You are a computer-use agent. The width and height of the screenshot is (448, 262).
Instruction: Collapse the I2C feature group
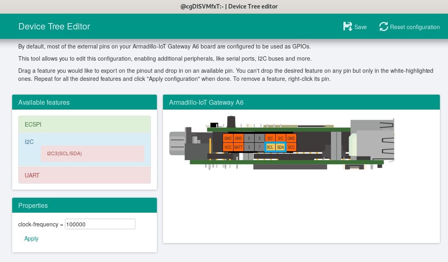(29, 142)
